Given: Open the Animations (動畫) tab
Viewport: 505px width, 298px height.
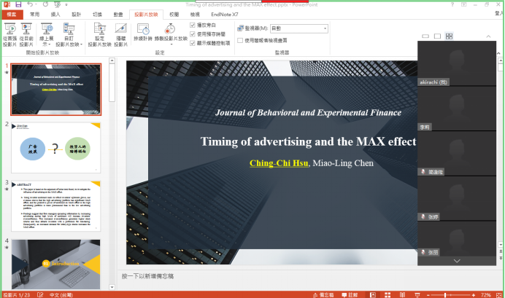Looking at the screenshot, I should (118, 15).
